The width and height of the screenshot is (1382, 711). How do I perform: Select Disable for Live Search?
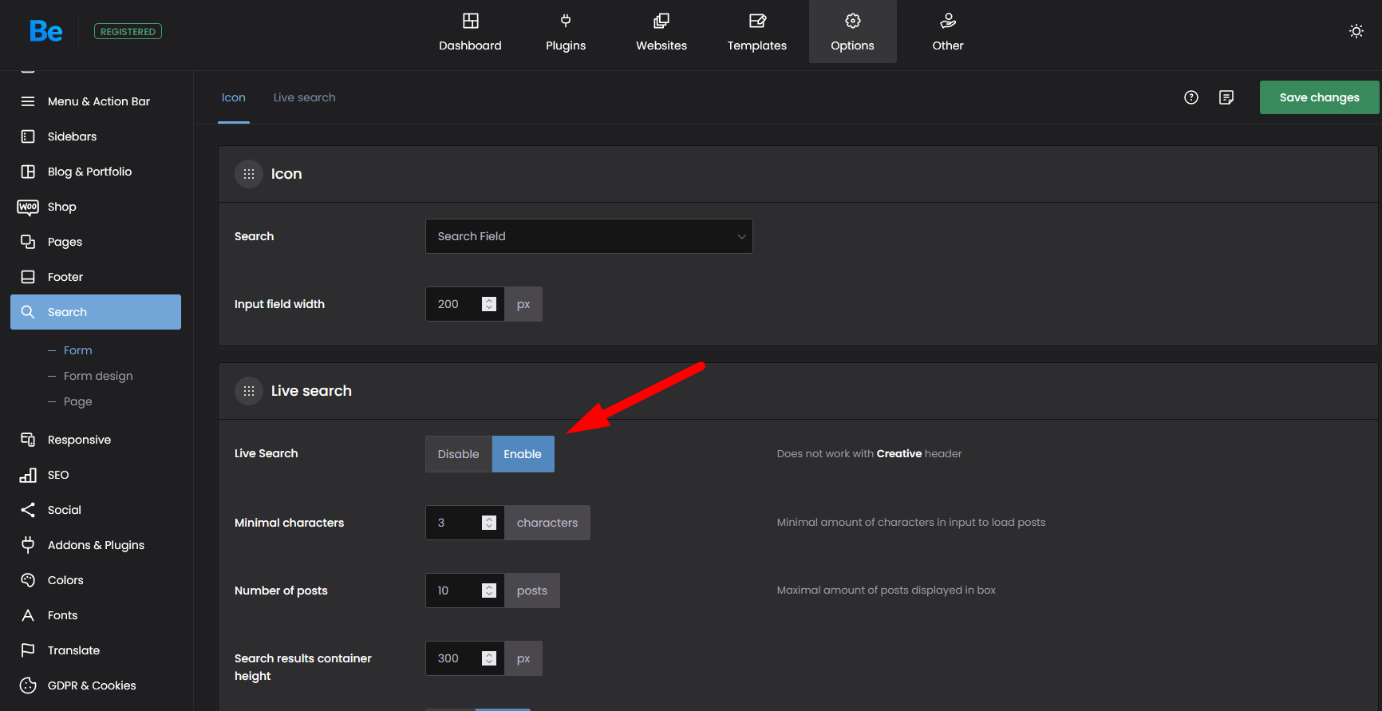point(459,454)
